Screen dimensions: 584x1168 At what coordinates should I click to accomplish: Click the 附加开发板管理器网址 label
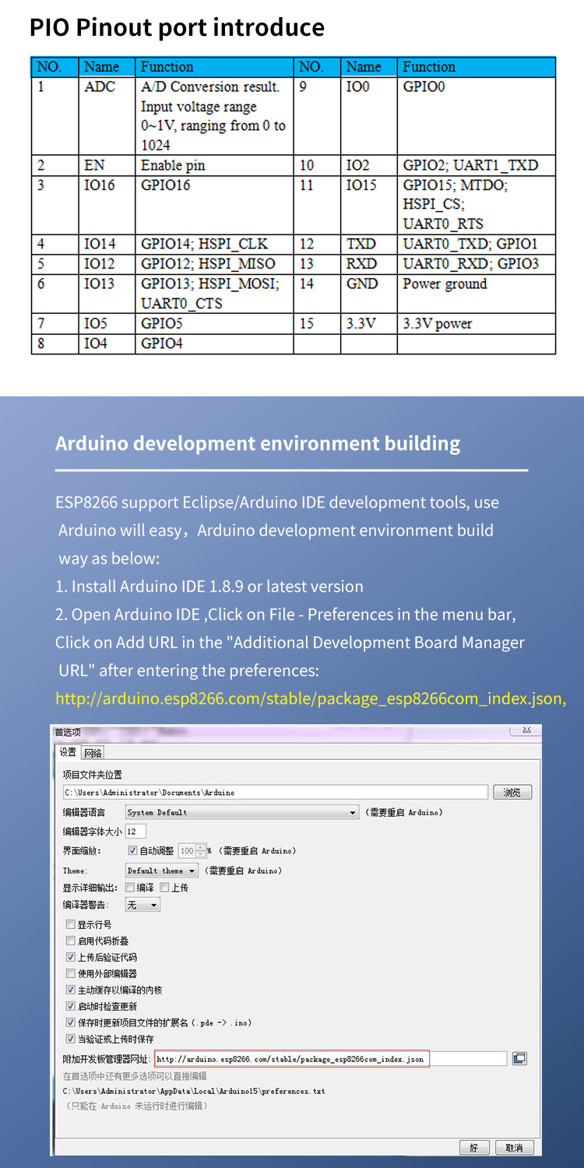point(107,1059)
